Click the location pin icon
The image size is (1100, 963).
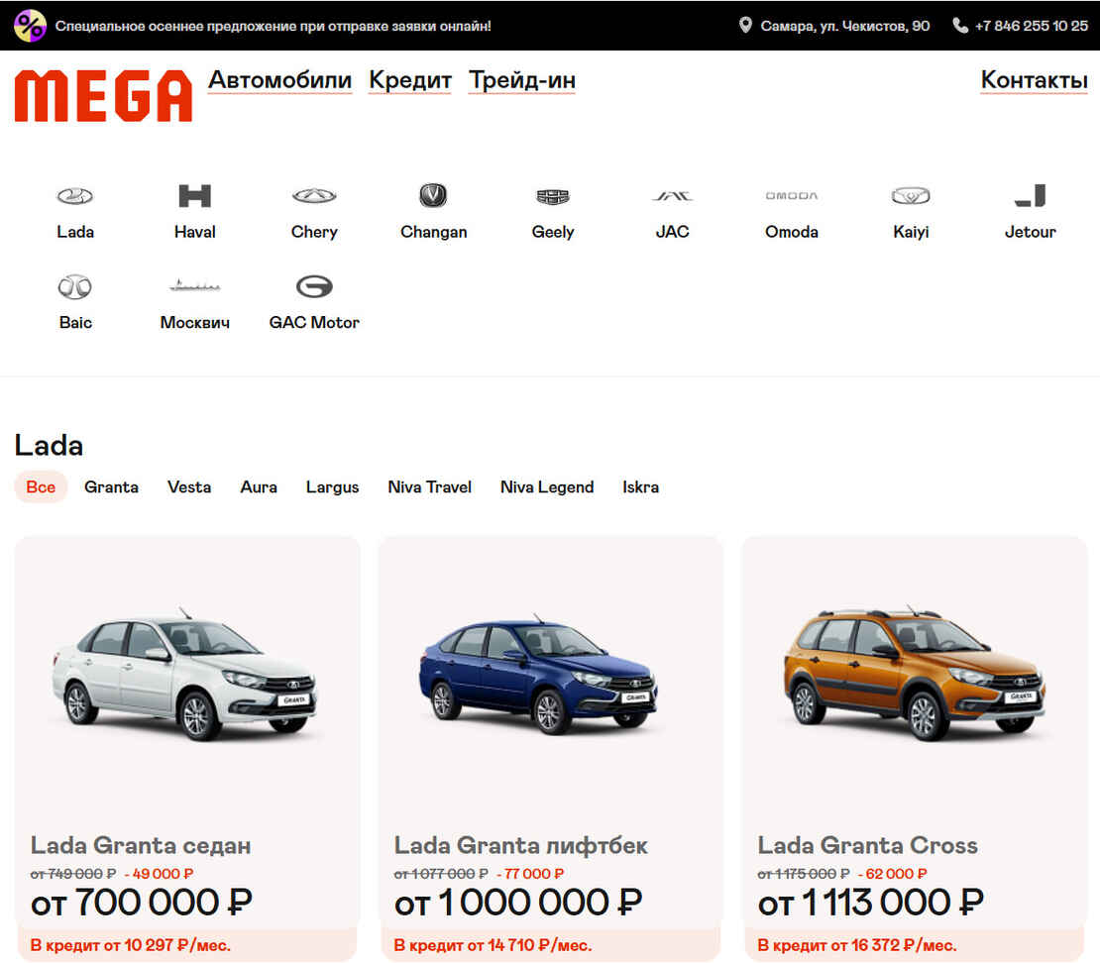745,25
